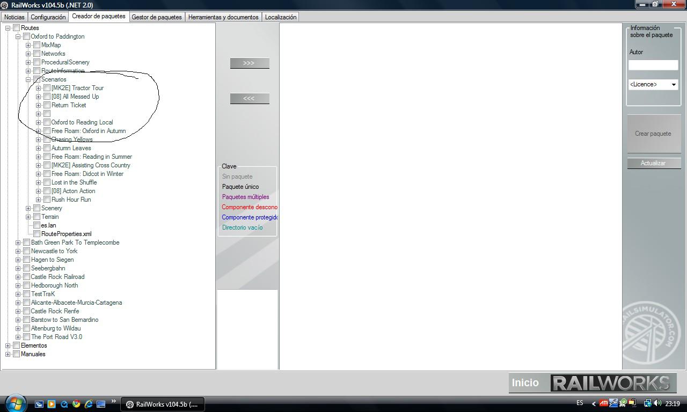This screenshot has height=412, width=687.
Task: Open Windows Media Player quick launch icon
Action: tap(52, 404)
